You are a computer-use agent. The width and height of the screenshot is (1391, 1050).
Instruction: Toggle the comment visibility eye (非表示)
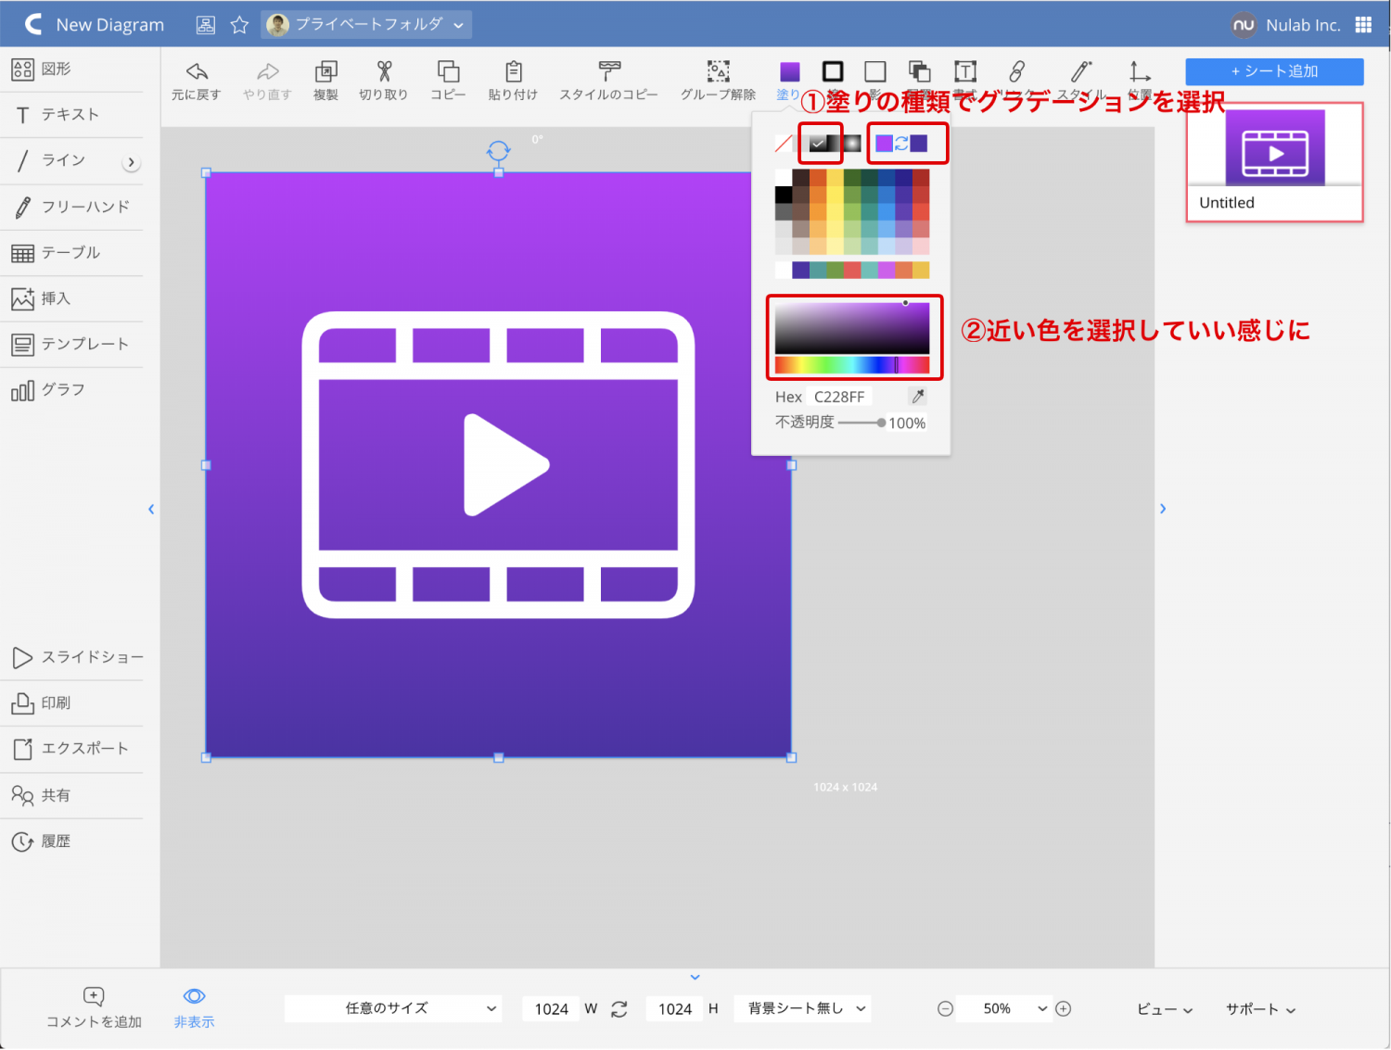click(x=194, y=997)
